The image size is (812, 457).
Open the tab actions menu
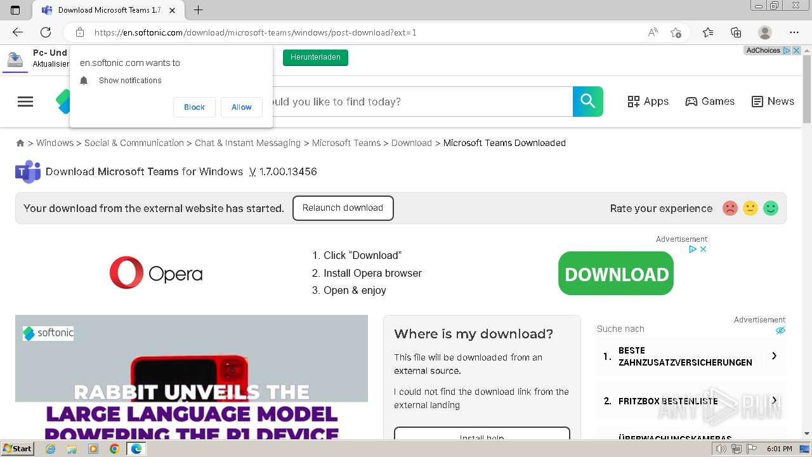coord(15,10)
